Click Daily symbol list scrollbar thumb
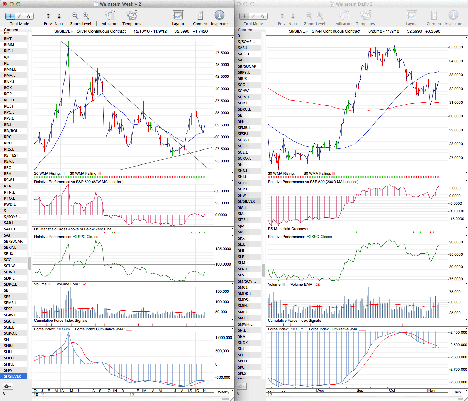468x401 pixels. point(264,270)
